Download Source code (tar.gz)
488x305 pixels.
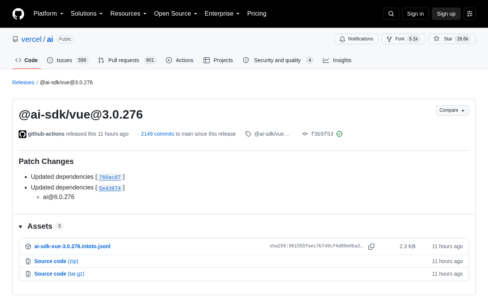pyautogui.click(x=59, y=274)
